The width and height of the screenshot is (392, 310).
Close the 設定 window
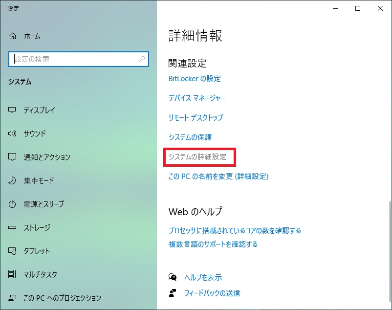[380, 8]
